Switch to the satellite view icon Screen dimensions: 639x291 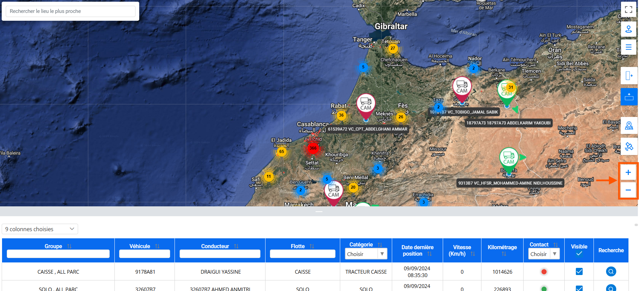click(629, 146)
